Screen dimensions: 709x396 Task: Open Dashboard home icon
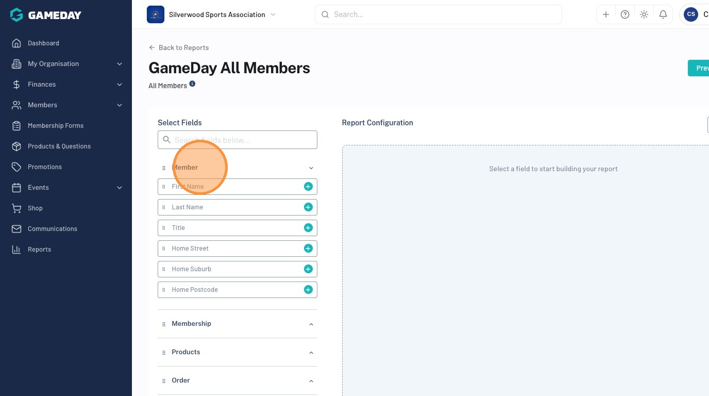tap(16, 43)
